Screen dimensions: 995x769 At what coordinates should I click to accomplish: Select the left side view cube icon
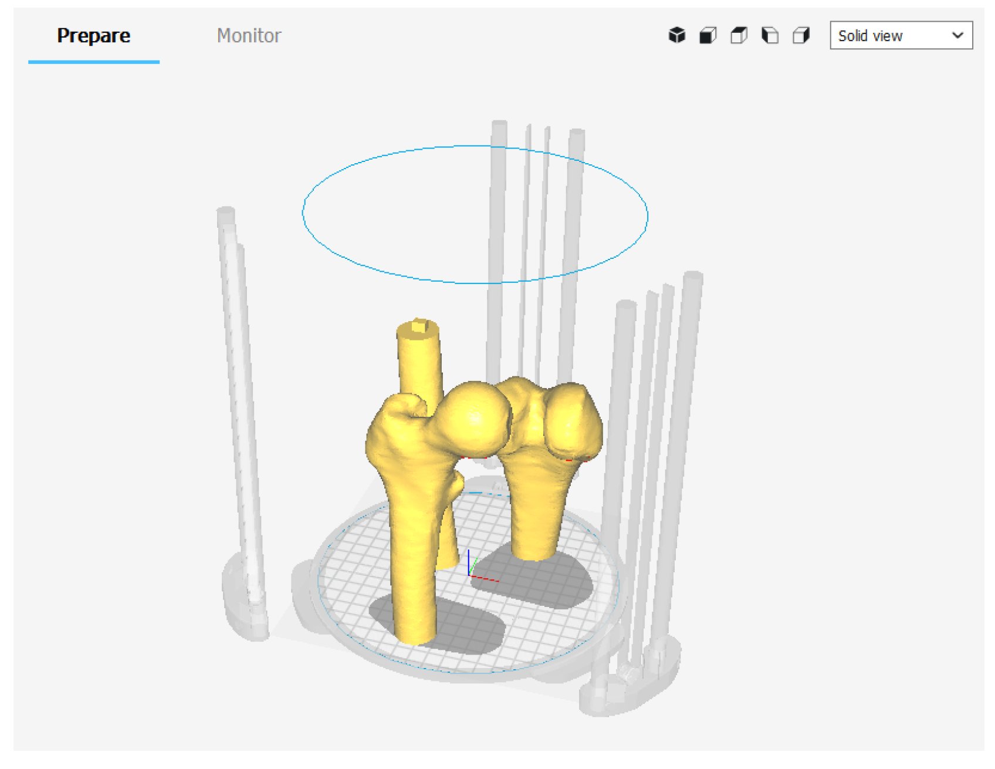(x=770, y=36)
